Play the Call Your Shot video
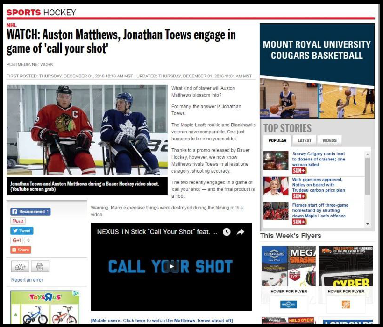This screenshot has width=383, height=327. pos(171,266)
